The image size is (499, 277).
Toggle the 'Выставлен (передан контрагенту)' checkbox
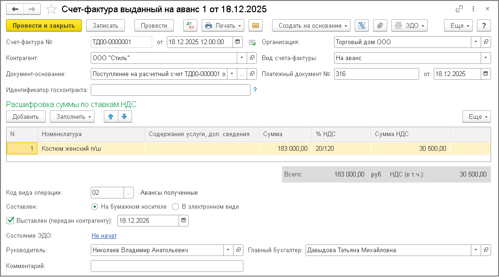[x=10, y=220]
